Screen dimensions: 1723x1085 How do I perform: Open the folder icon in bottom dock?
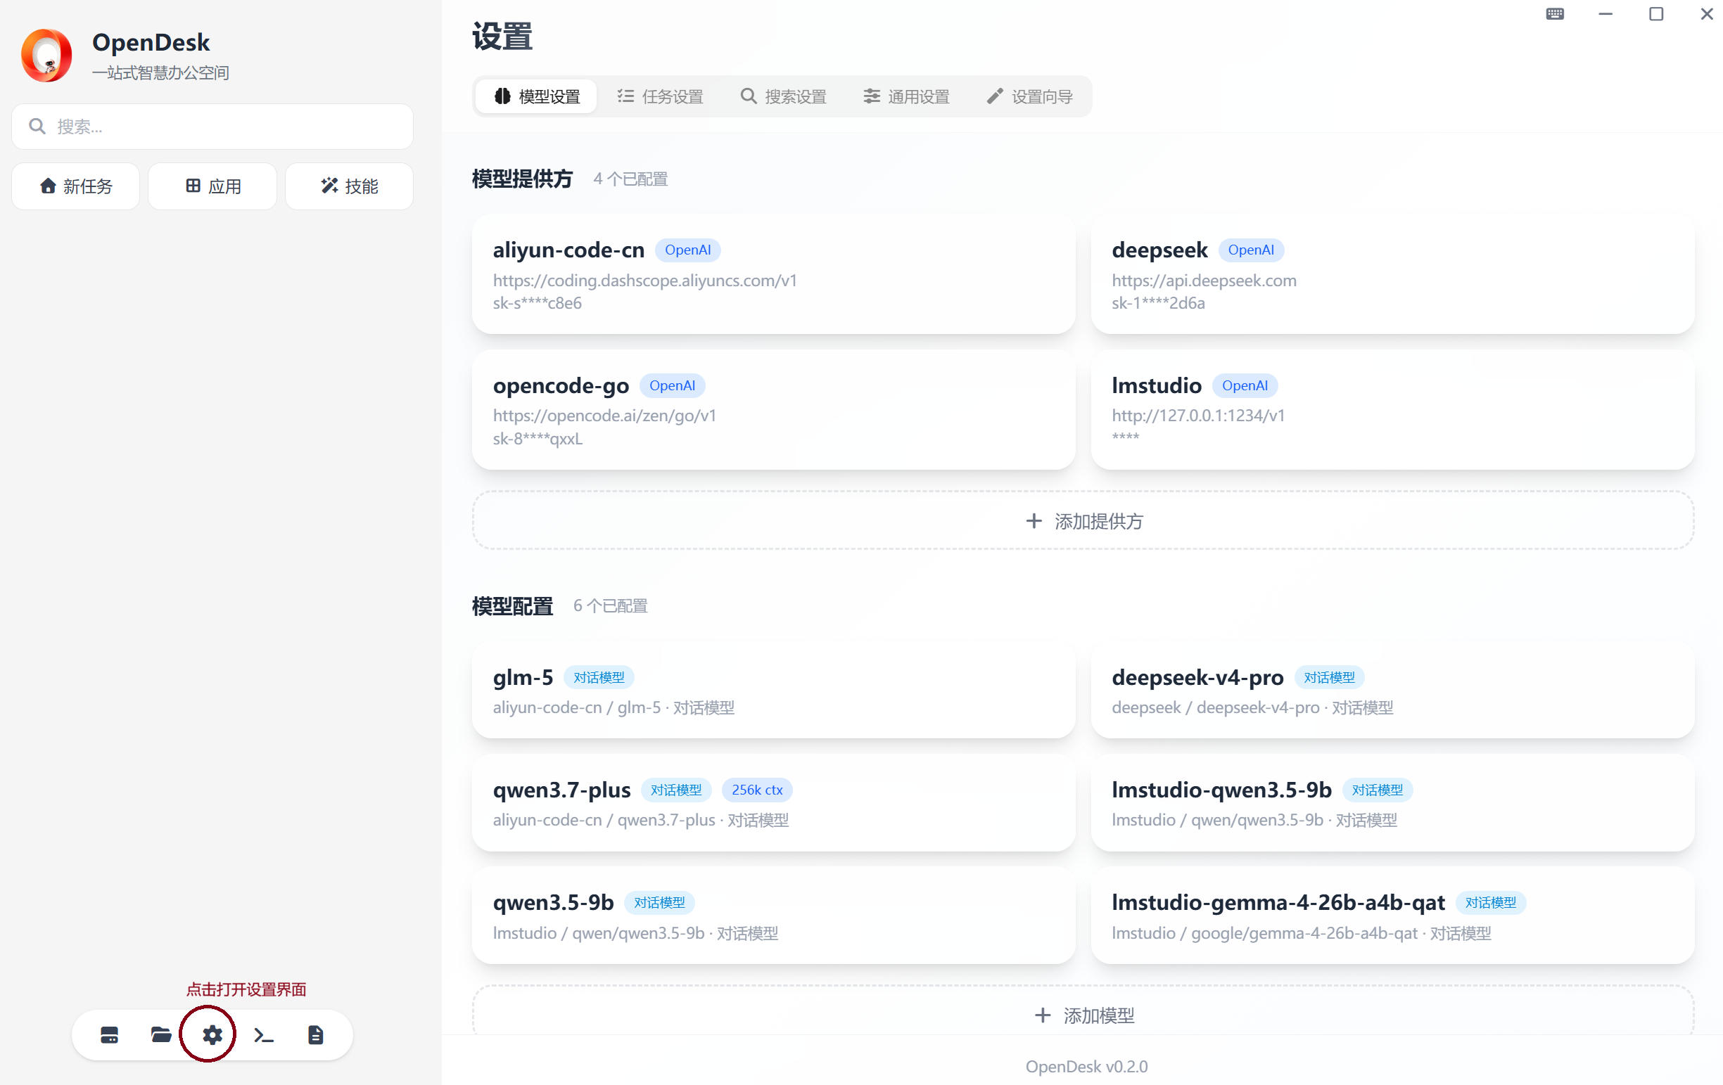161,1034
